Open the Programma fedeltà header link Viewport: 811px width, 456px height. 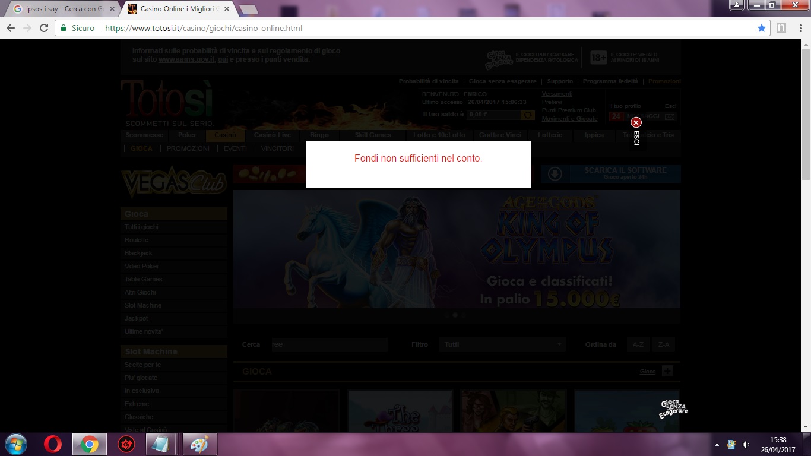click(x=610, y=81)
